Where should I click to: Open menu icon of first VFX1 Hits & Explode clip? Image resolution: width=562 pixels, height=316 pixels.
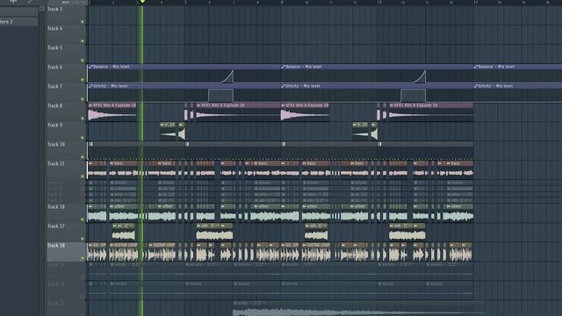(x=90, y=105)
